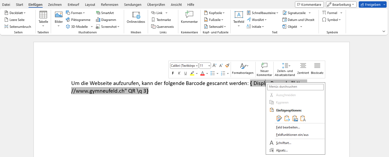The height and width of the screenshot is (157, 389).
Task: Click the Freigeben share button
Action: [x=370, y=5]
